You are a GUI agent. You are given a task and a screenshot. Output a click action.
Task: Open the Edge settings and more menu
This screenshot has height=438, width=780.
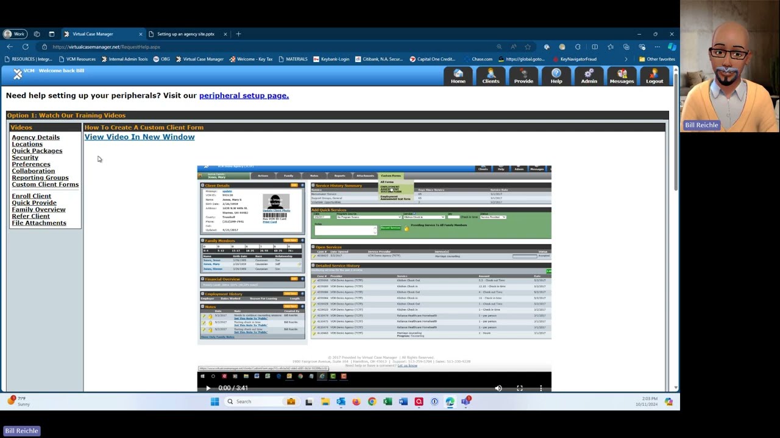click(657, 47)
